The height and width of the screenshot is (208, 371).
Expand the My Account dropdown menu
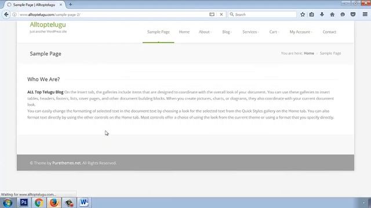300,32
